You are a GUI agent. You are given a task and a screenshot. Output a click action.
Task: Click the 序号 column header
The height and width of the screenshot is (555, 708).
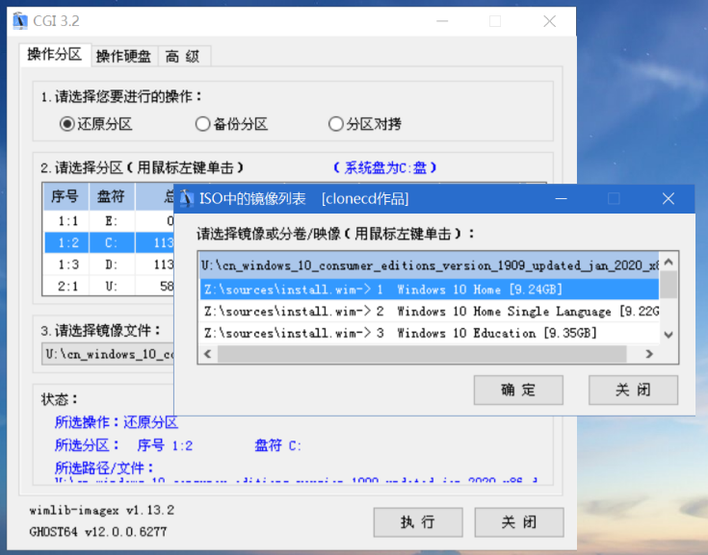pos(66,196)
